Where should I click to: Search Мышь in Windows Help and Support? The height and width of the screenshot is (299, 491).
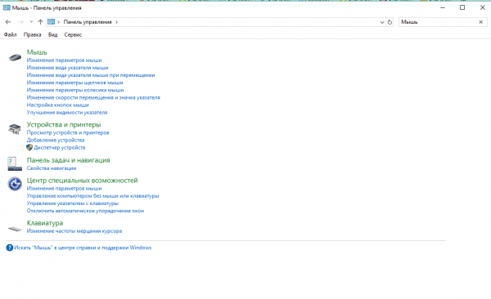click(83, 248)
